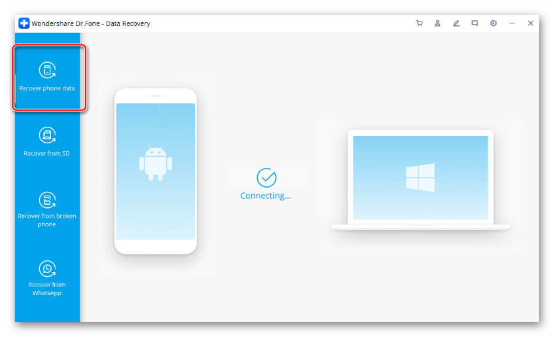Click the pencil edit feedback icon
The height and width of the screenshot is (337, 554).
pyautogui.click(x=456, y=23)
